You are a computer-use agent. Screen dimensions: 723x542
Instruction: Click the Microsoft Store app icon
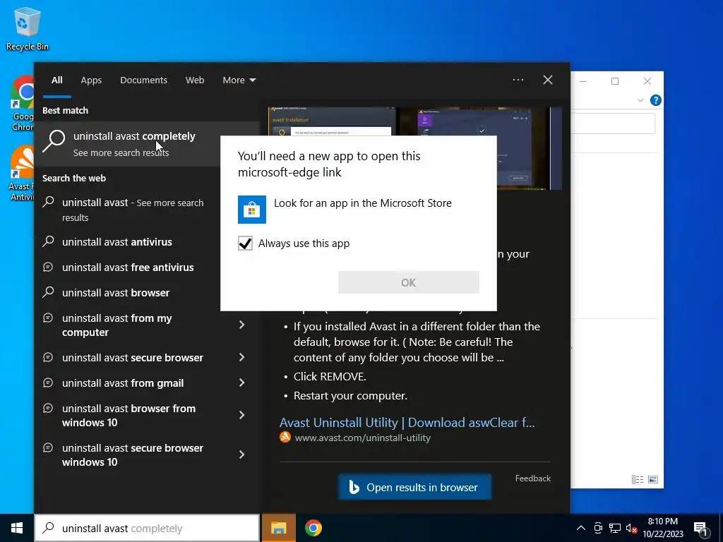tap(252, 209)
